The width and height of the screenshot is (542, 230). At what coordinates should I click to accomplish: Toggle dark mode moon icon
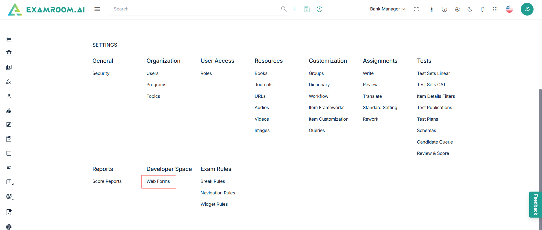pos(470,9)
